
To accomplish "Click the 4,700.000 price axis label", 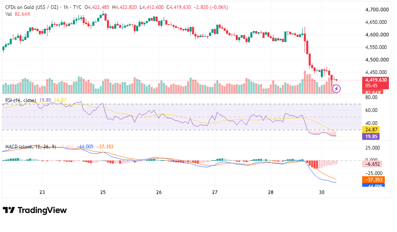I will (x=377, y=10).
